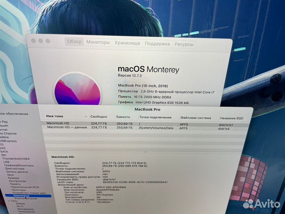Click the Статус S.M.A.R.T. Проверен value
The height and width of the screenshot is (214, 285).
(104, 202)
